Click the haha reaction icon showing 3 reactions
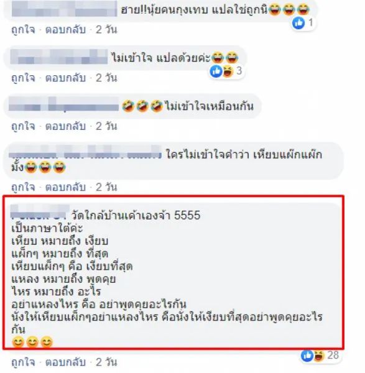The image size is (365, 373). (x=228, y=71)
